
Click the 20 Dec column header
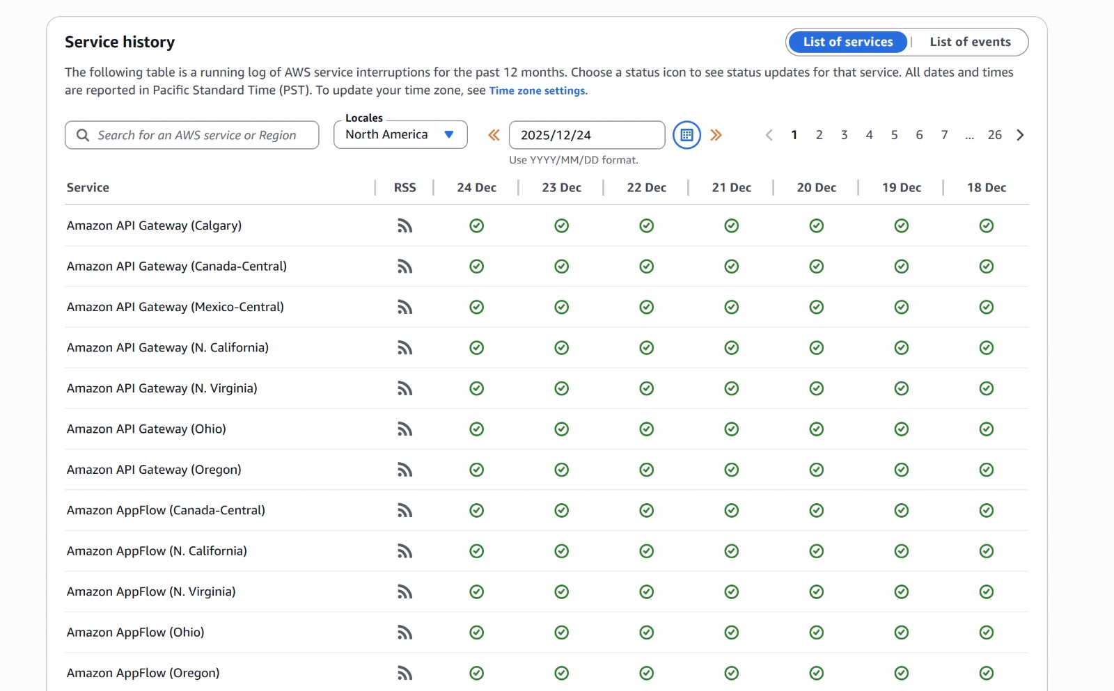[x=816, y=187]
